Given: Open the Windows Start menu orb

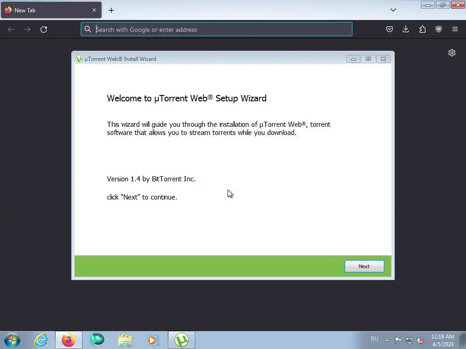Looking at the screenshot, I should click(12, 340).
